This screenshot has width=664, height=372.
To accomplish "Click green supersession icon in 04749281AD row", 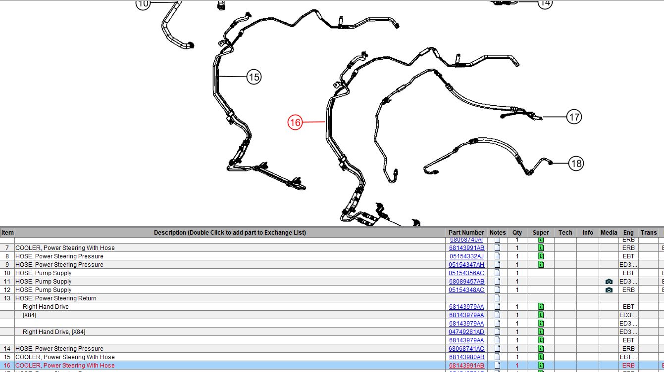I will tap(541, 332).
